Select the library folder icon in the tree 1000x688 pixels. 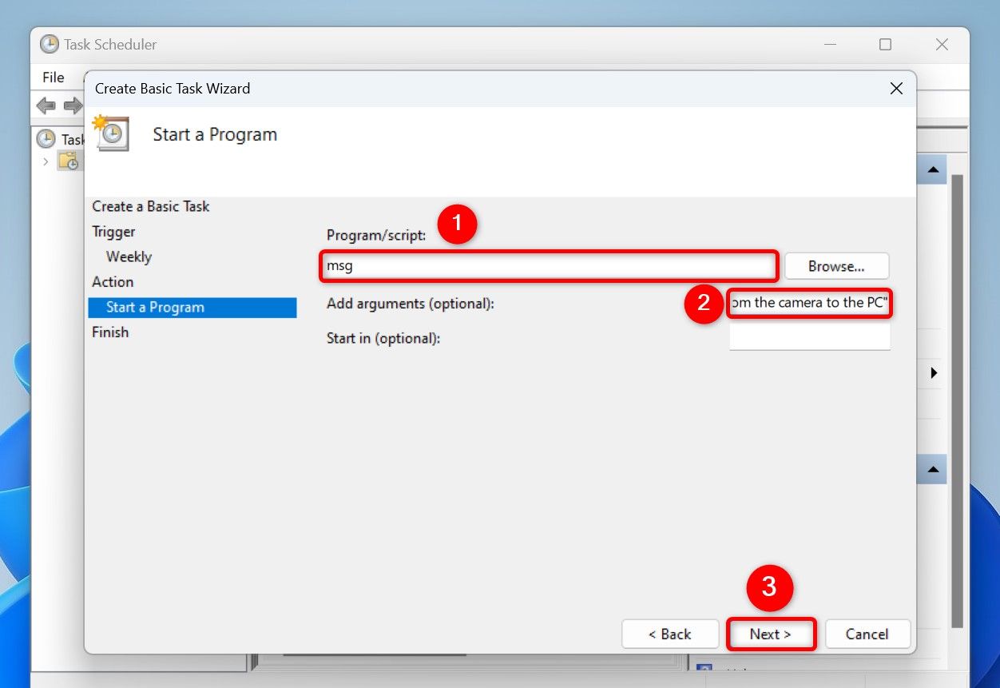tap(69, 161)
